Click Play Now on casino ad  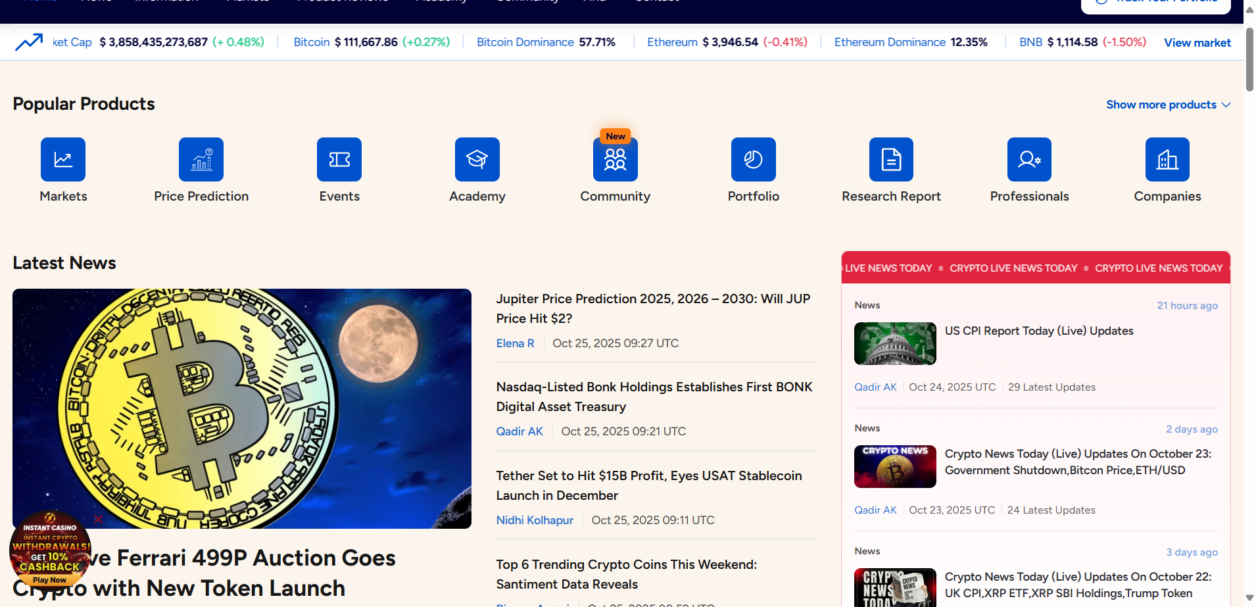[49, 580]
